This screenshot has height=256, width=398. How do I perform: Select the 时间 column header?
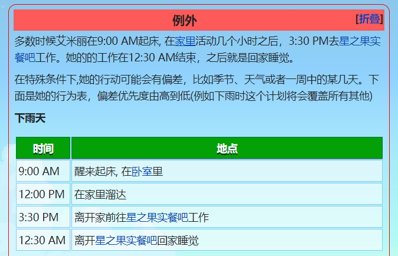43,149
